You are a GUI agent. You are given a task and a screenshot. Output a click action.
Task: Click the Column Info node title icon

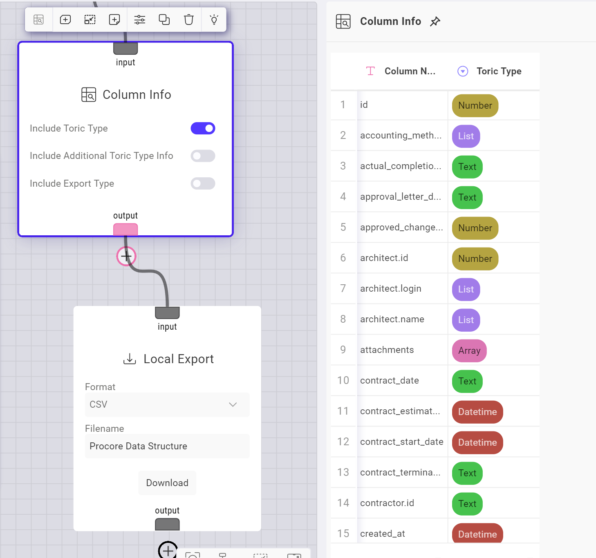89,95
